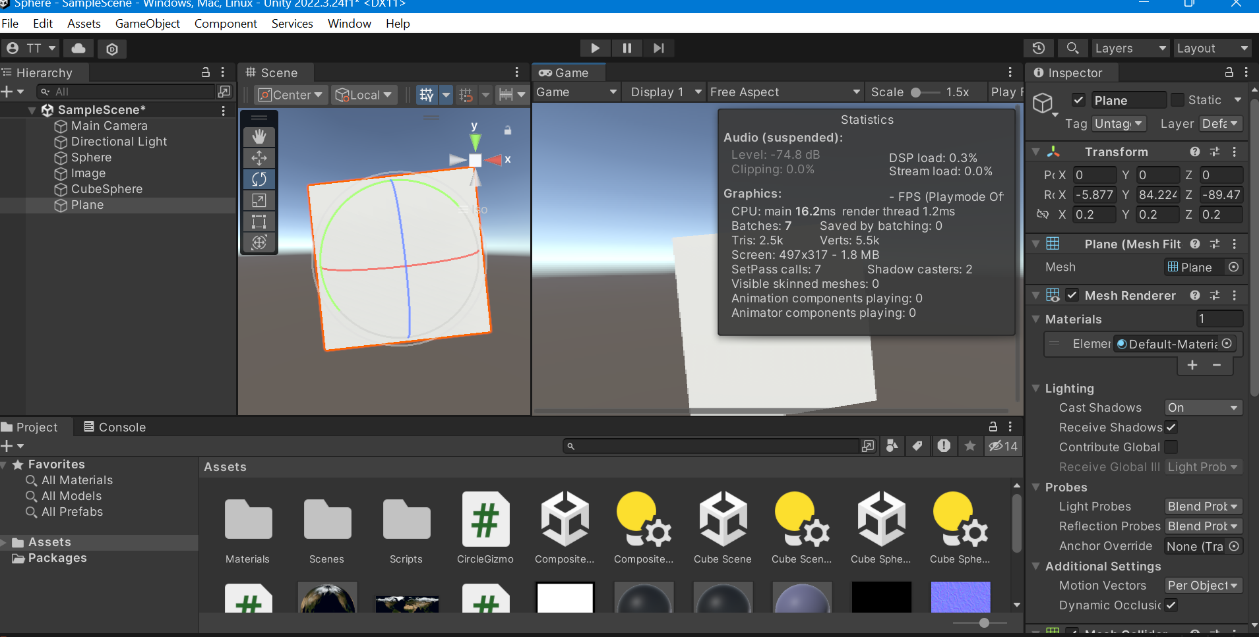The image size is (1259, 637).
Task: Click the Mesh object picker circle
Action: click(1233, 267)
